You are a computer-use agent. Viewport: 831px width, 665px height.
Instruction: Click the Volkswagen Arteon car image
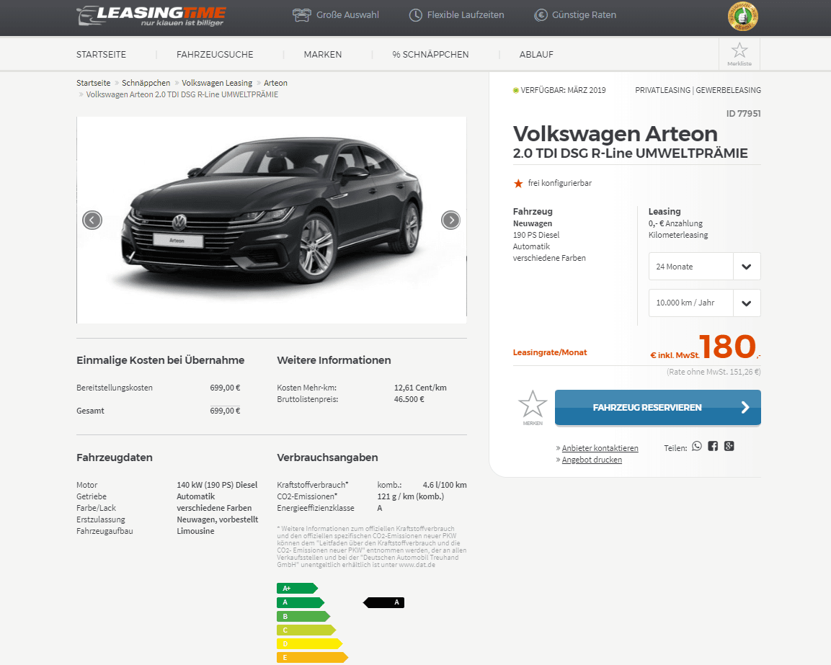[272, 220]
